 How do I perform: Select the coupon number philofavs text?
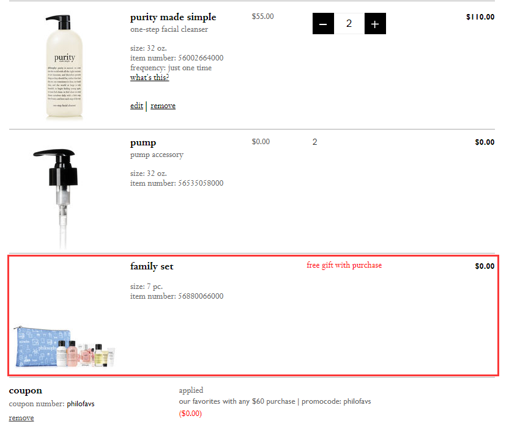point(80,404)
